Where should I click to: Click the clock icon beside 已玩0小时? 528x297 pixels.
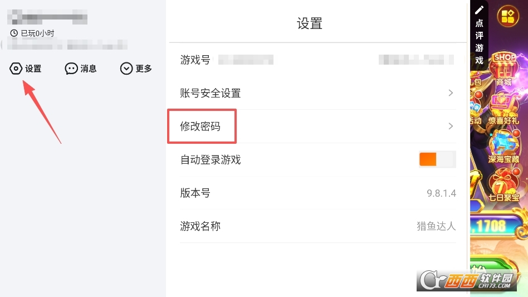[x=14, y=33]
